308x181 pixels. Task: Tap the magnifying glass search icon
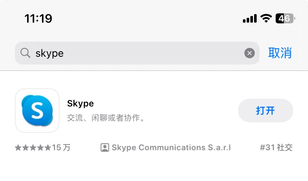click(x=25, y=53)
